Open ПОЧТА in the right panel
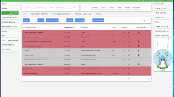Image resolution: width=174 pixels, height=97 pixels. pyautogui.click(x=163, y=22)
